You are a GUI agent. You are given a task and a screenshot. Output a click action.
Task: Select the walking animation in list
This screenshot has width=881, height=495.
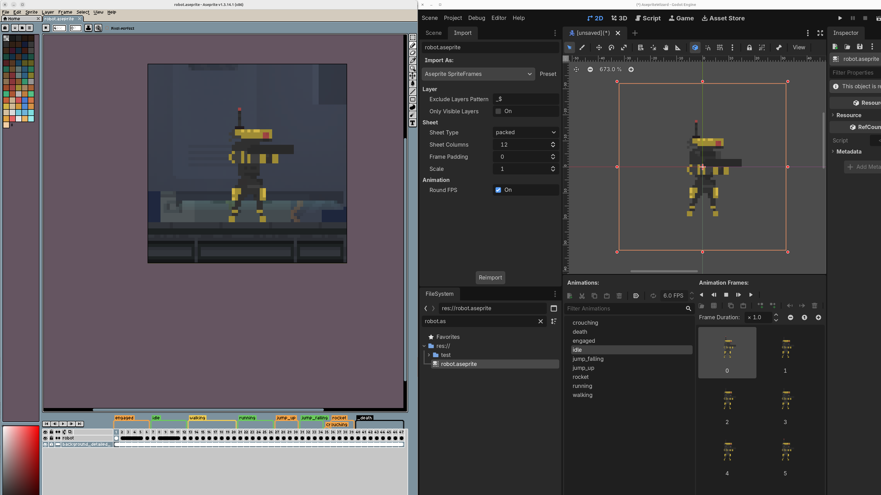583,395
